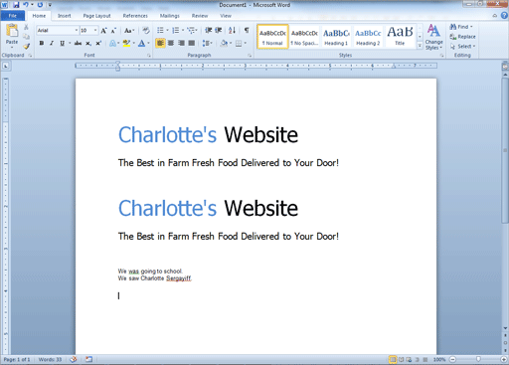Apply the Heading 1 style
Viewport: 509px width, 365px height.
tap(336, 37)
